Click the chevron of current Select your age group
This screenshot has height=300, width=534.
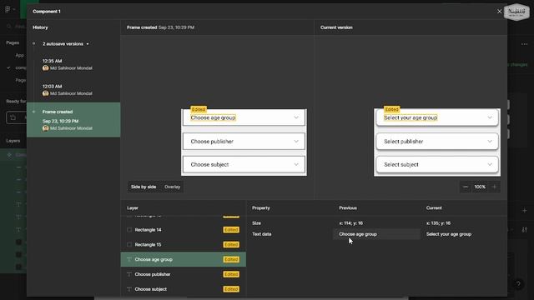pyautogui.click(x=490, y=117)
